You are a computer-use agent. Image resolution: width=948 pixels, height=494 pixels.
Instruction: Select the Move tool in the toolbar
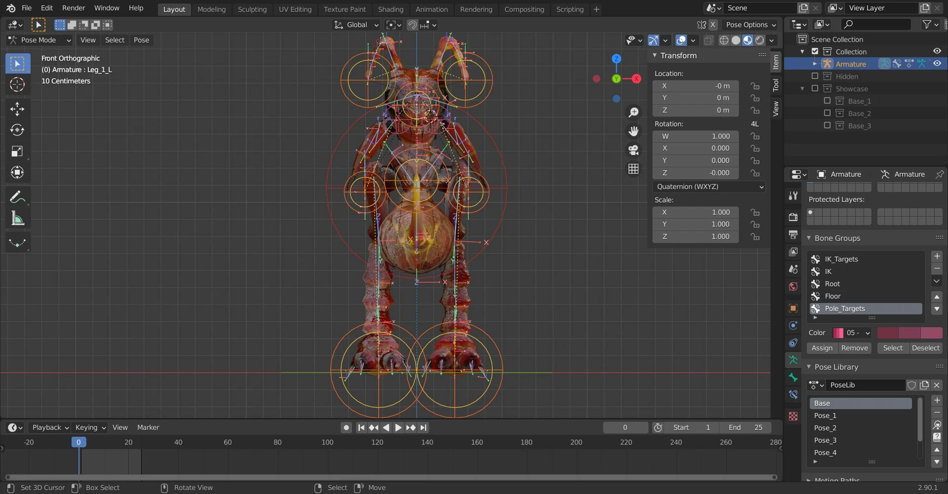[x=17, y=109]
